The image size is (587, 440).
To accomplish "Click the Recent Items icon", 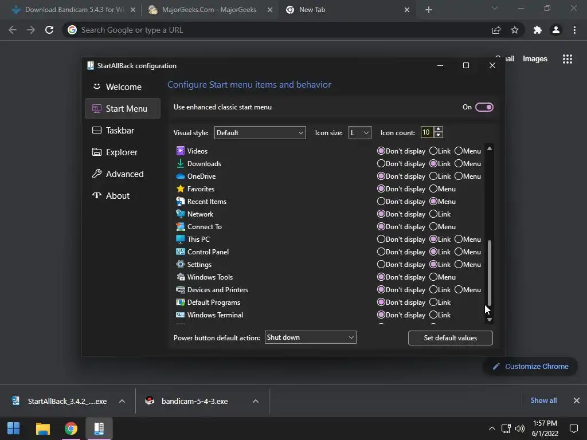I will pyautogui.click(x=181, y=201).
